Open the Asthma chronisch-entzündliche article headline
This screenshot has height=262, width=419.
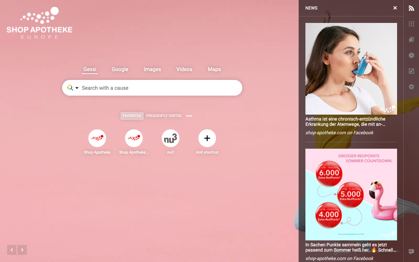(x=345, y=122)
